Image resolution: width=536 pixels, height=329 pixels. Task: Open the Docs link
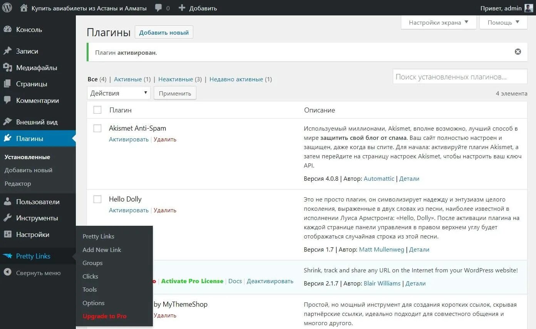pos(235,281)
